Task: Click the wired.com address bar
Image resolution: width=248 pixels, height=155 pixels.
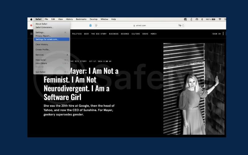Action: tap(139, 25)
